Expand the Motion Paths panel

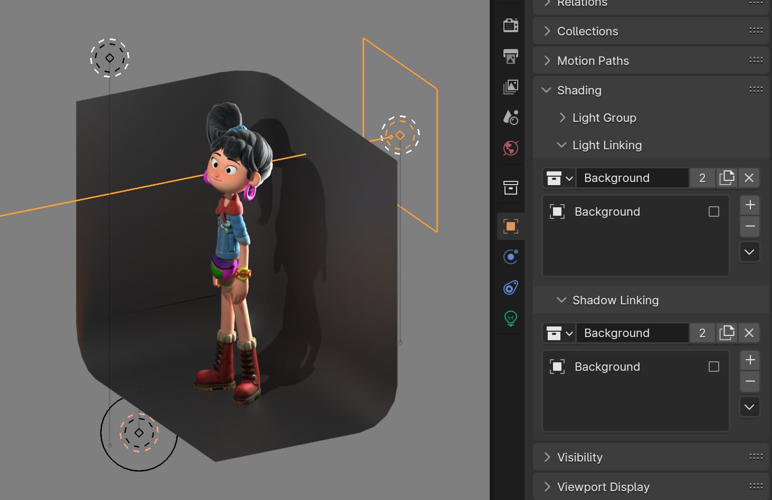tap(593, 61)
